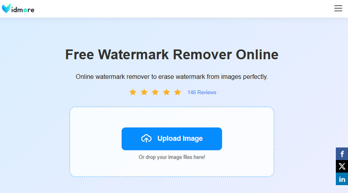Click the blank white area of the header bar

pyautogui.click(x=177, y=9)
